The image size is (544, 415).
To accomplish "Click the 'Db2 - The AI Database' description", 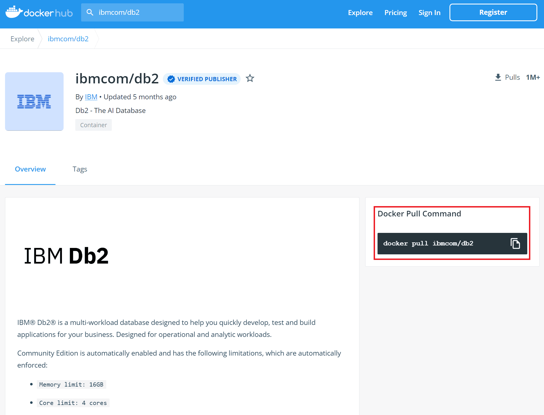I will click(x=110, y=110).
